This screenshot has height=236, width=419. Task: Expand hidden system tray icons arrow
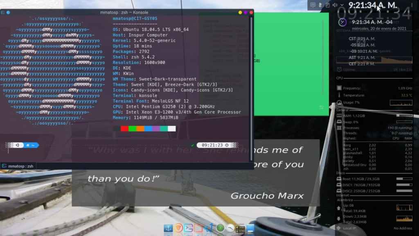[x=342, y=5]
